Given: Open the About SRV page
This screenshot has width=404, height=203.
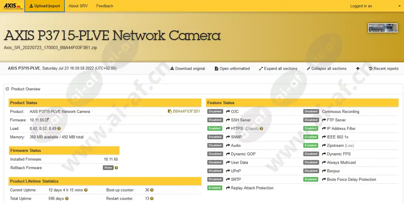Looking at the screenshot, I should coord(78,6).
